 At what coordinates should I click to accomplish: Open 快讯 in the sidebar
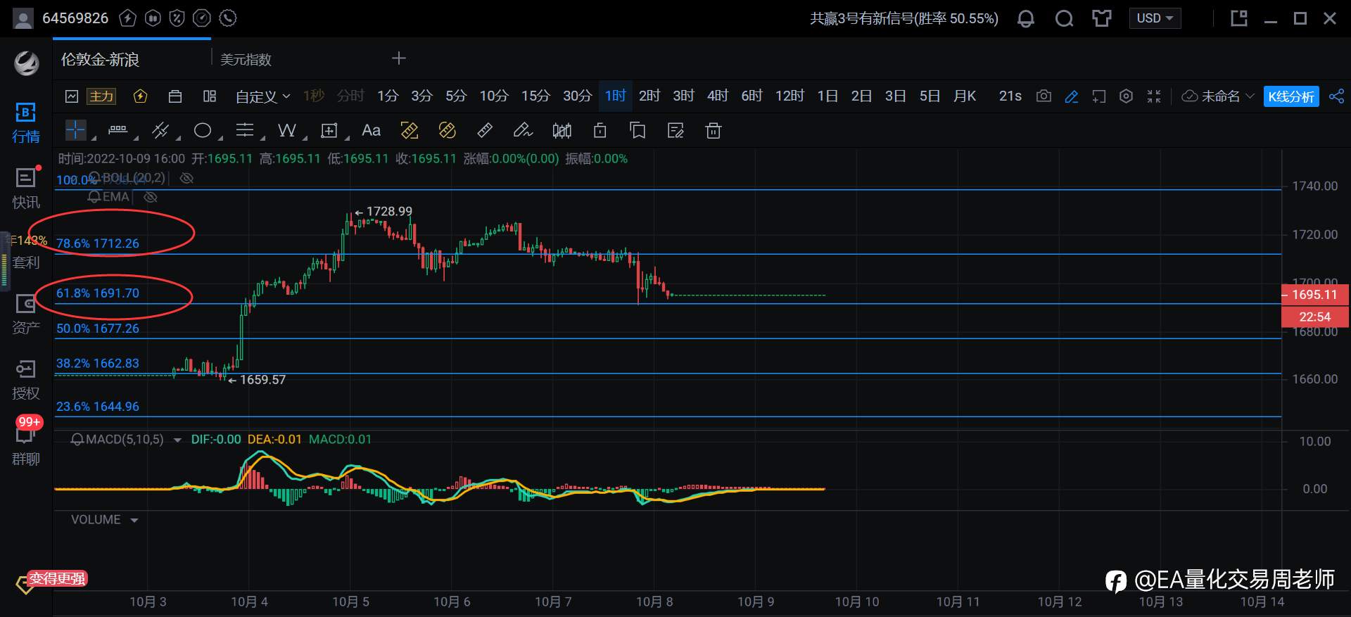(x=26, y=188)
